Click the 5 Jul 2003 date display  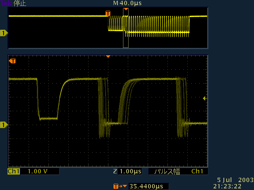[x=235, y=180]
